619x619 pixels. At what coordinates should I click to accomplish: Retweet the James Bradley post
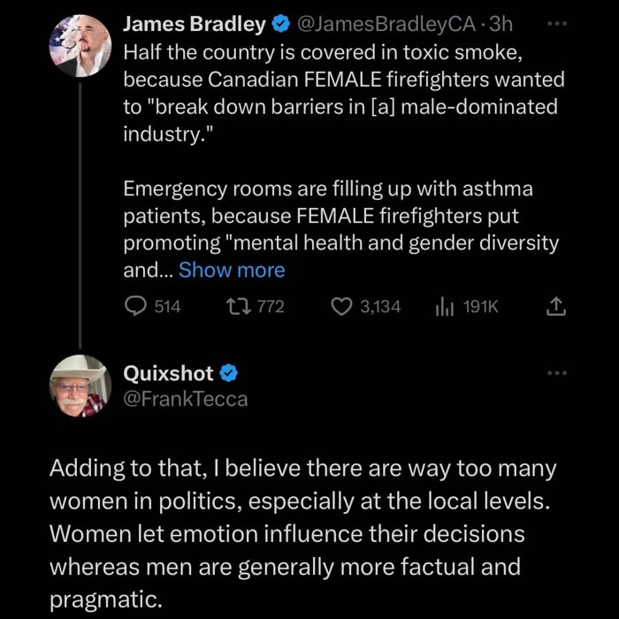click(x=239, y=307)
